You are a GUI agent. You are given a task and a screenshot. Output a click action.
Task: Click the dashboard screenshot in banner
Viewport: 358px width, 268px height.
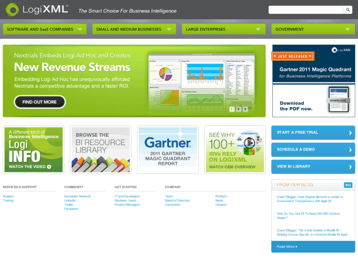pyautogui.click(x=201, y=83)
